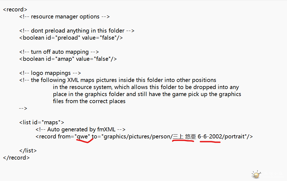This screenshot has width=287, height=181.
Task: Click the faint watermark text beside the logo
Action: tap(272, 175)
